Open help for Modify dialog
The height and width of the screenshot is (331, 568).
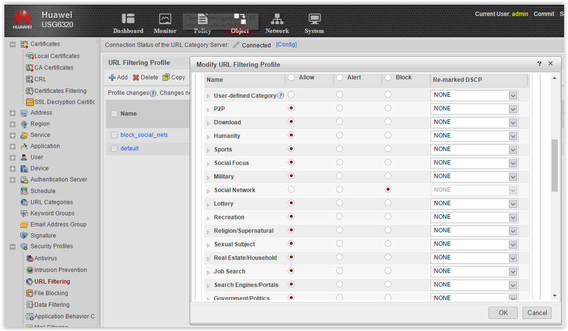(539, 64)
